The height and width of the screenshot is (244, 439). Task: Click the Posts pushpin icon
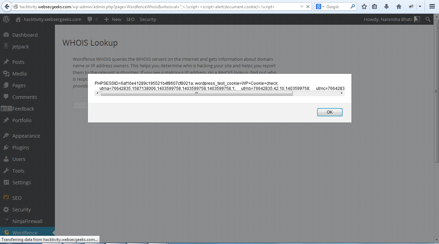[x=6, y=62]
